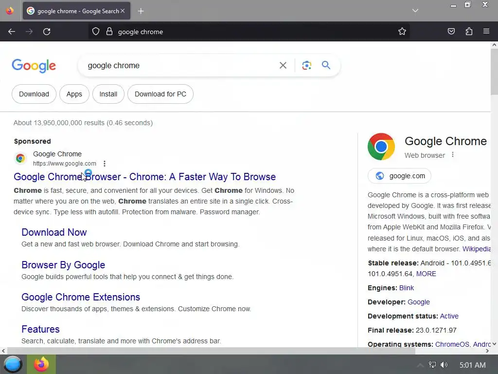Click the scroll down arrow
Viewport: 498px width, 374px height.
(494, 344)
